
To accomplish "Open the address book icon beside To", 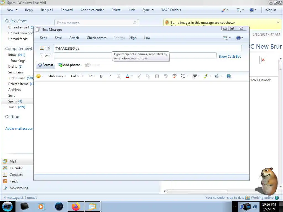I will click(x=42, y=48).
